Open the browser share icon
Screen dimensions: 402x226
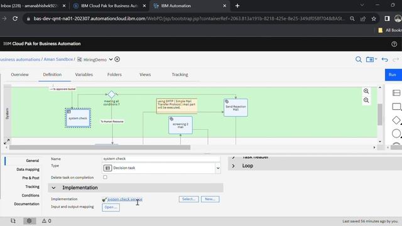[363, 19]
